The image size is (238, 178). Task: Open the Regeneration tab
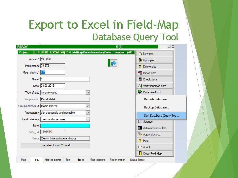pos(117,160)
